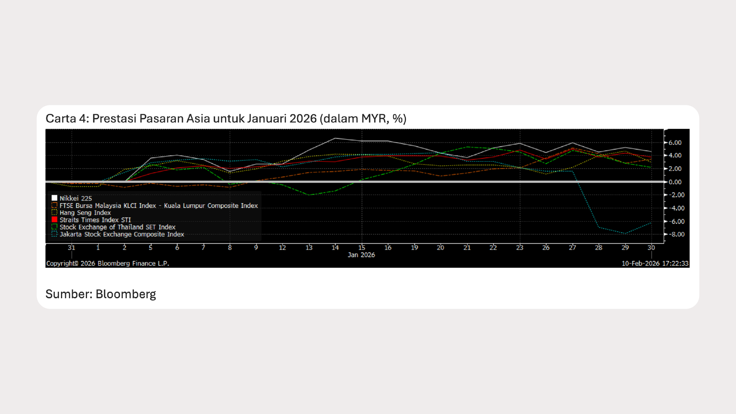Click the red Straits Times Index STI swatch
This screenshot has width=736, height=414.
pos(55,220)
